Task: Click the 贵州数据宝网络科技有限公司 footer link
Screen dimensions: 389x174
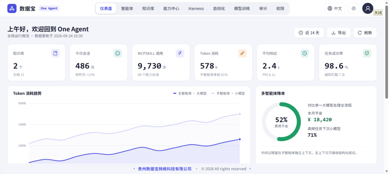Action: point(165,169)
